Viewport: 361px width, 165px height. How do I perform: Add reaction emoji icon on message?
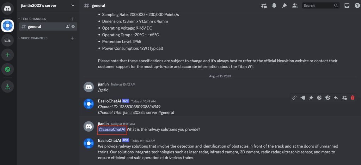click(x=319, y=98)
